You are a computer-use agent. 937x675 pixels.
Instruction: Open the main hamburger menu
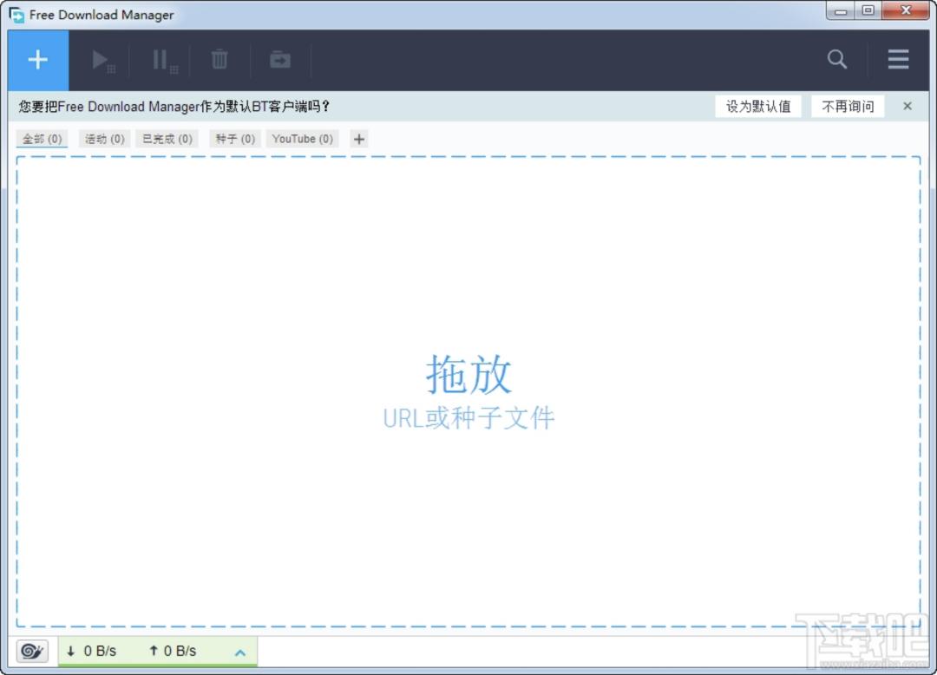[898, 59]
